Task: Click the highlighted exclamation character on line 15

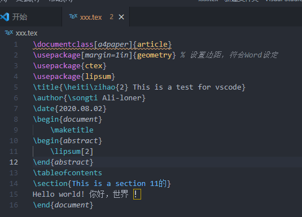Action: point(137,194)
